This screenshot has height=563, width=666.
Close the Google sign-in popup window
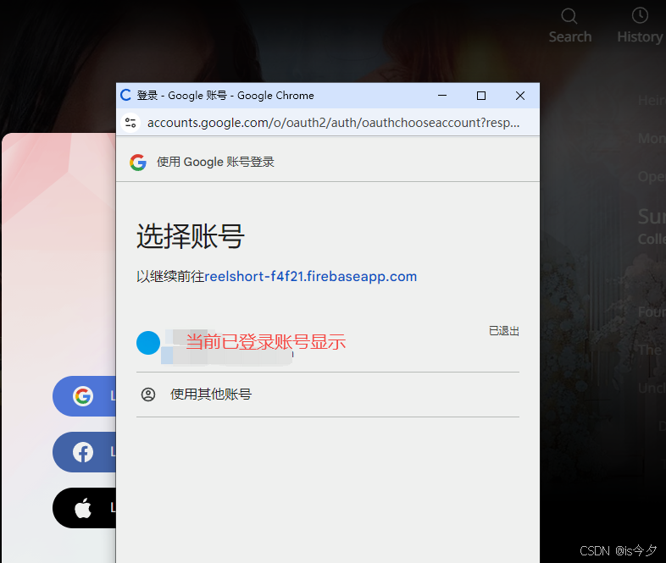coord(520,96)
